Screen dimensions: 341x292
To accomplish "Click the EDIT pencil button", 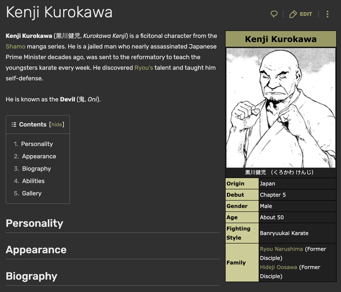I will (300, 14).
